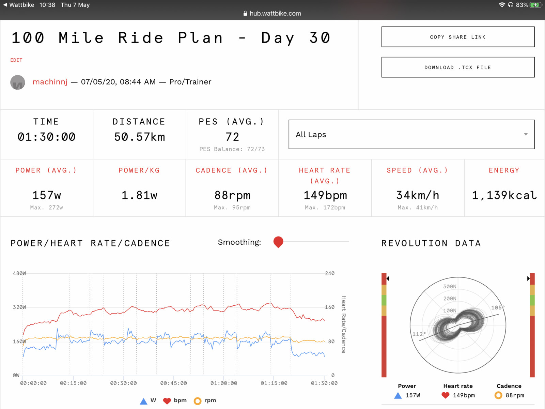The width and height of the screenshot is (545, 409).
Task: Click the machinnj profile avatar
Action: [18, 82]
